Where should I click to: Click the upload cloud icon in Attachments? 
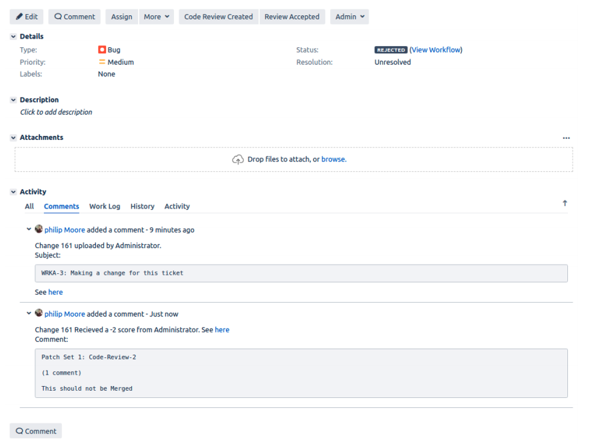tap(238, 159)
